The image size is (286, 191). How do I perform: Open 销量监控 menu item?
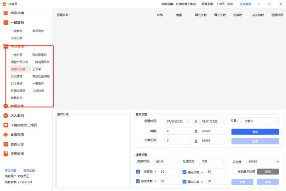(x=17, y=98)
